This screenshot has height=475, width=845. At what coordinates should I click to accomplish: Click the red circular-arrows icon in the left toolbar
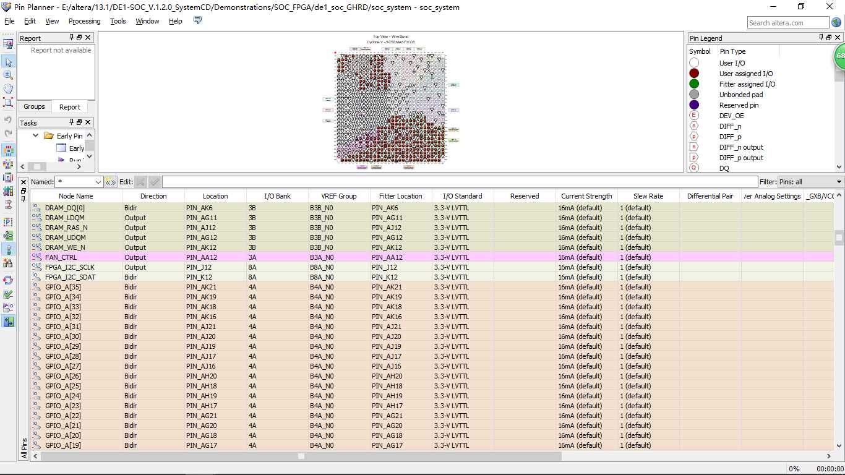8,280
